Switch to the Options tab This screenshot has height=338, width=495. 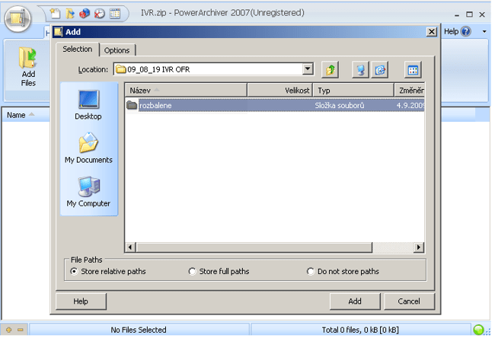point(117,50)
